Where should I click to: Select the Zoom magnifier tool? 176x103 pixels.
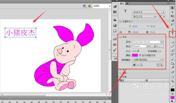coord(172,81)
